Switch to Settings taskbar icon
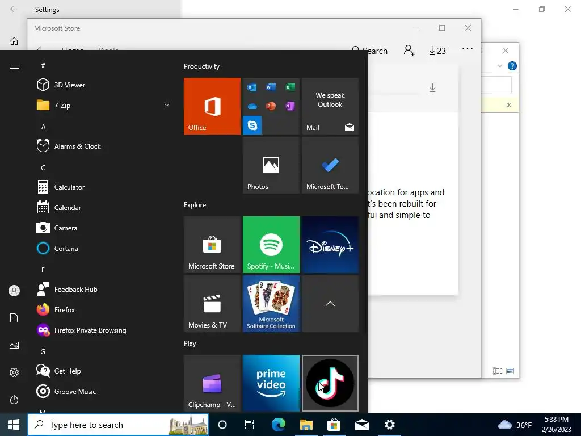Image resolution: width=581 pixels, height=436 pixels. [389, 425]
